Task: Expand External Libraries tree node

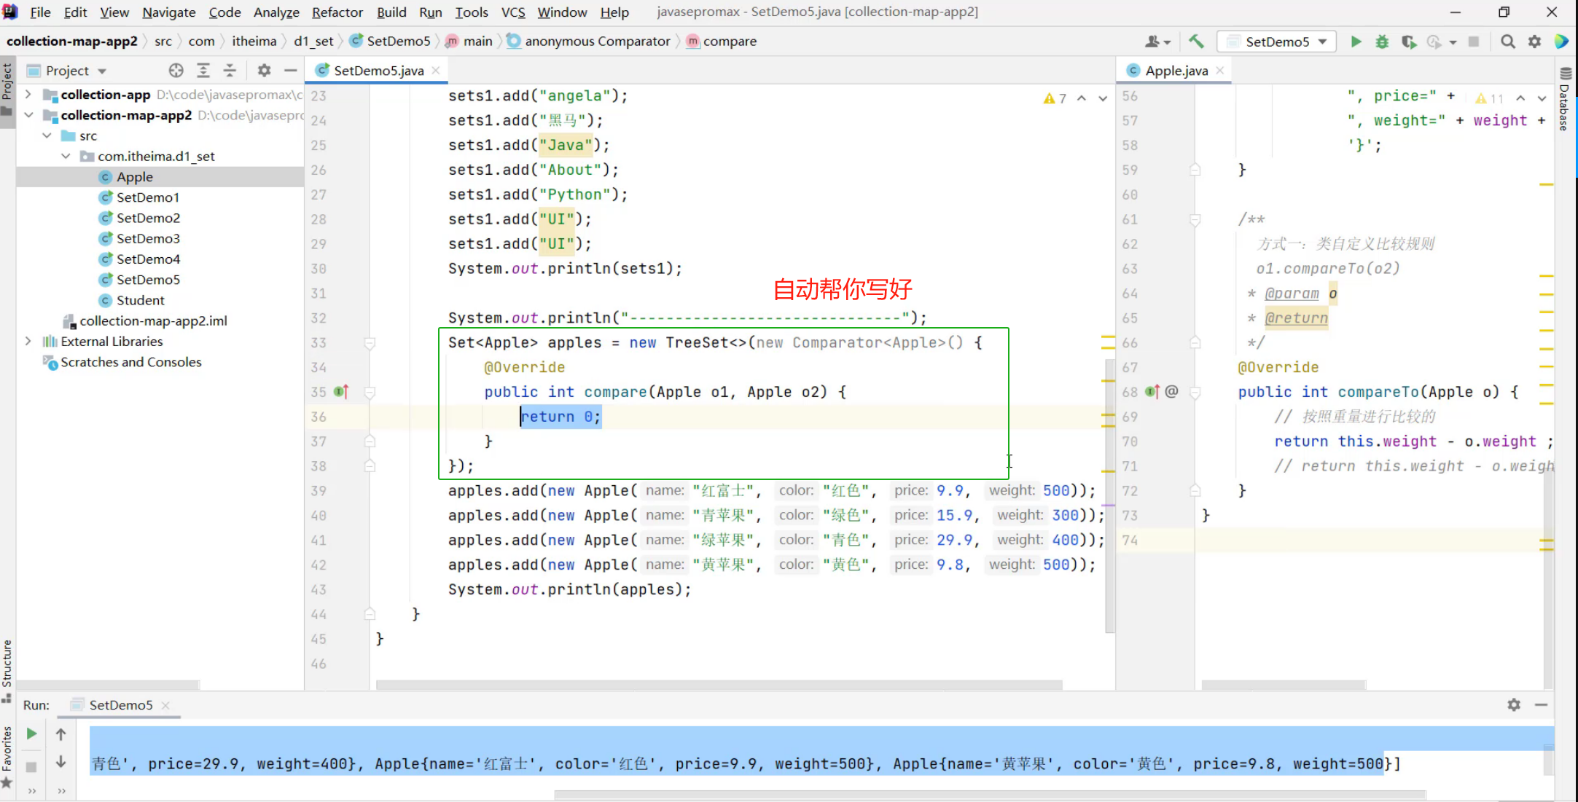Action: (x=28, y=341)
